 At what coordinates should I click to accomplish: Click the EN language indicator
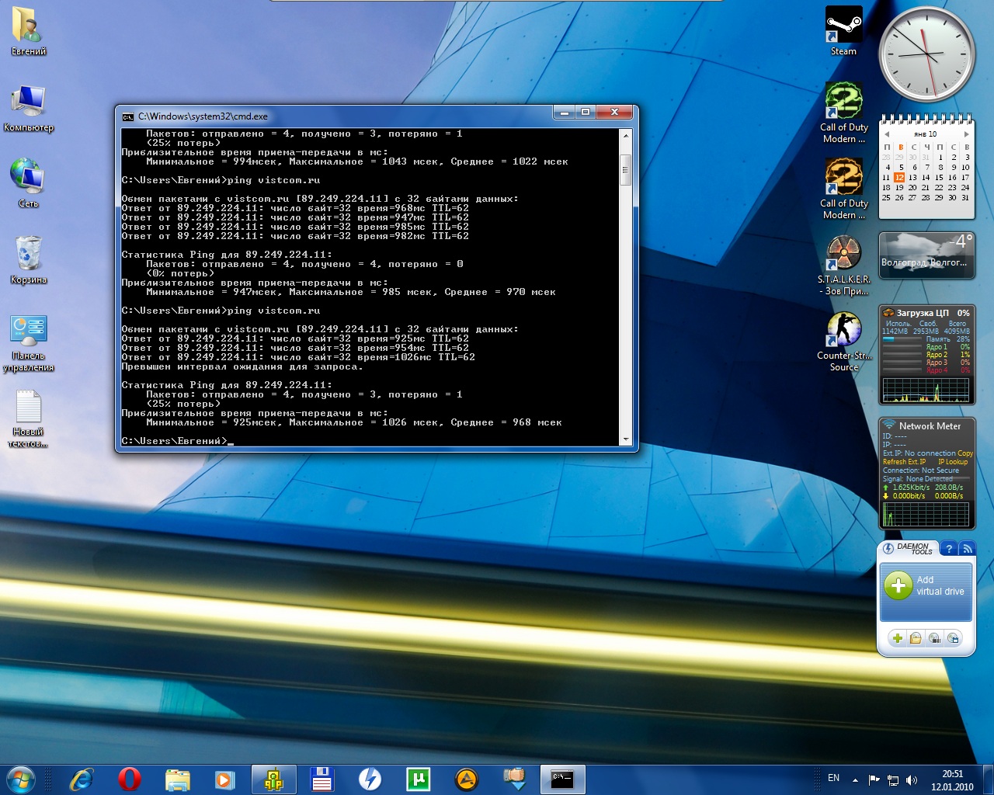coord(833,778)
